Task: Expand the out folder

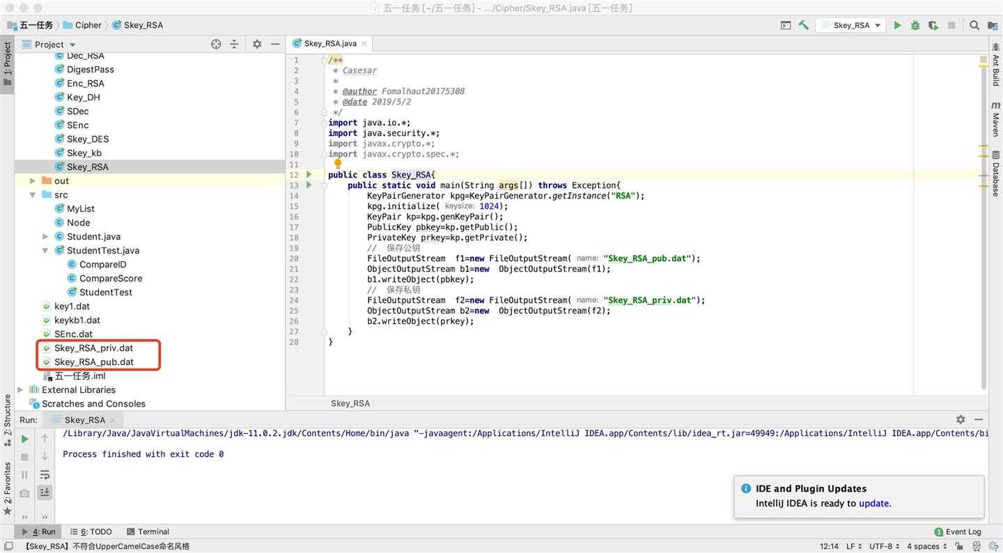Action: pos(32,180)
